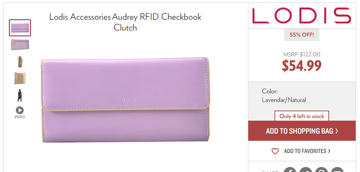The width and height of the screenshot is (360, 172).
Task: Click the Only 4 left in stock notice
Action: 302,116
